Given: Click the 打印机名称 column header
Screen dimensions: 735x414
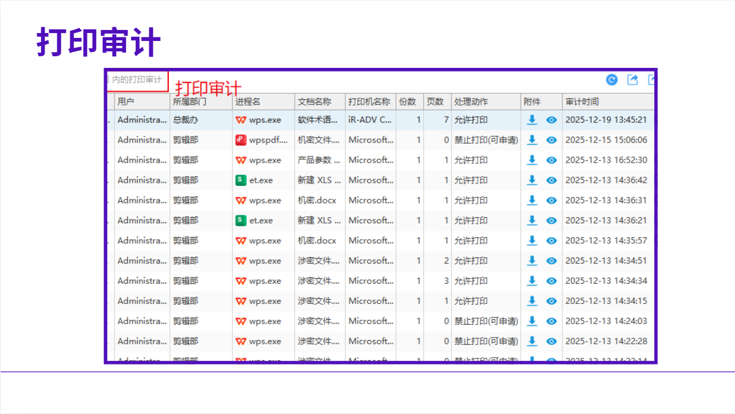Looking at the screenshot, I should (x=370, y=102).
